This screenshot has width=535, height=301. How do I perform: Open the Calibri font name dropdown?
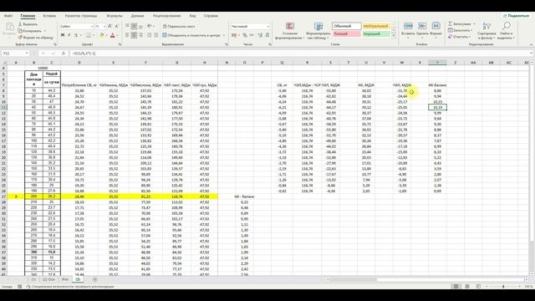92,26
